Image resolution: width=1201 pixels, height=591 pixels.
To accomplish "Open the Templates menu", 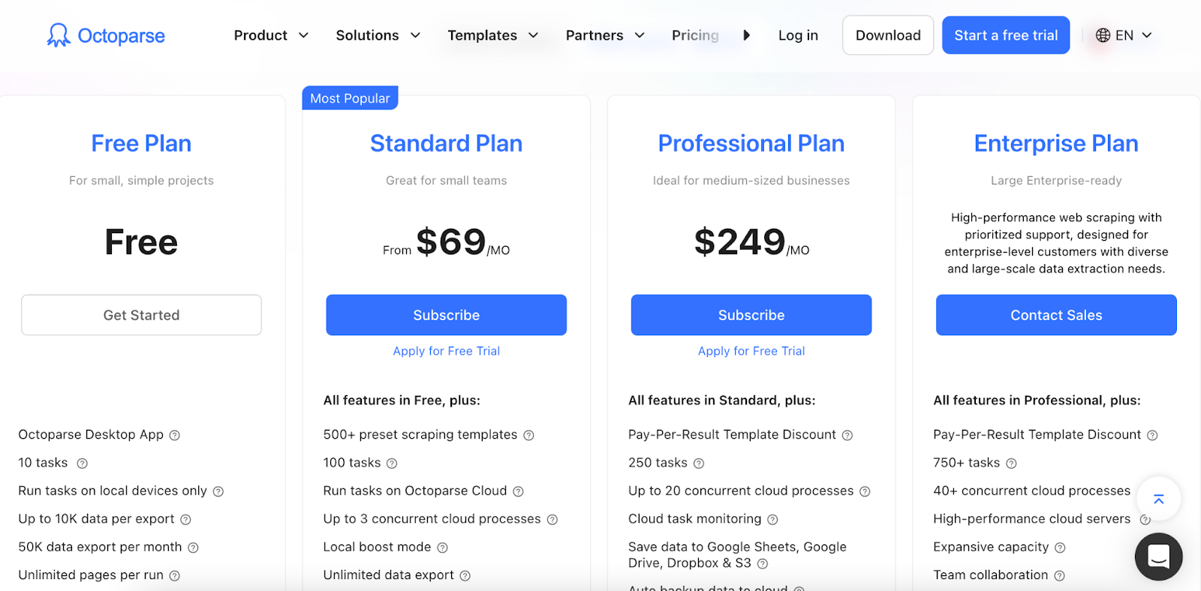I will click(x=492, y=35).
